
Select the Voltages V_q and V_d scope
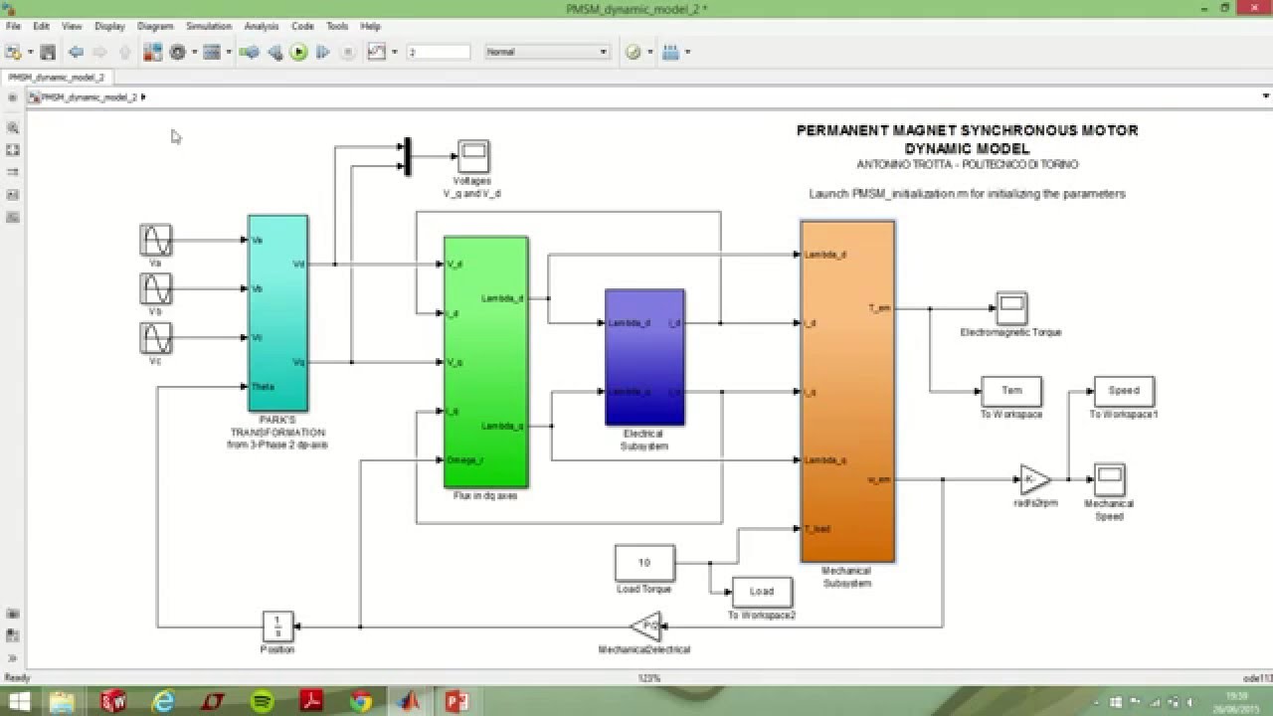pyautogui.click(x=472, y=156)
